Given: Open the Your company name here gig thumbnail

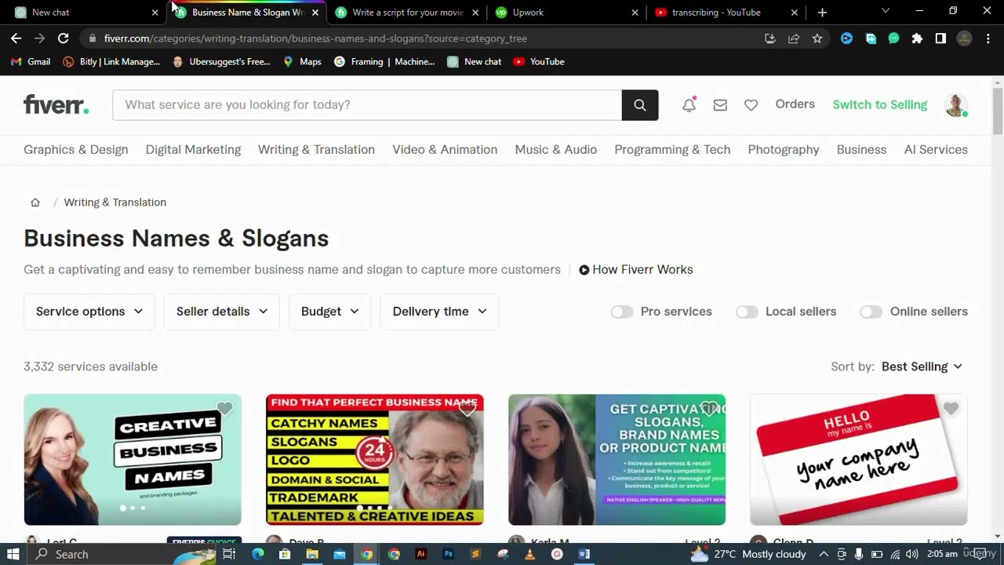Looking at the screenshot, I should (859, 460).
